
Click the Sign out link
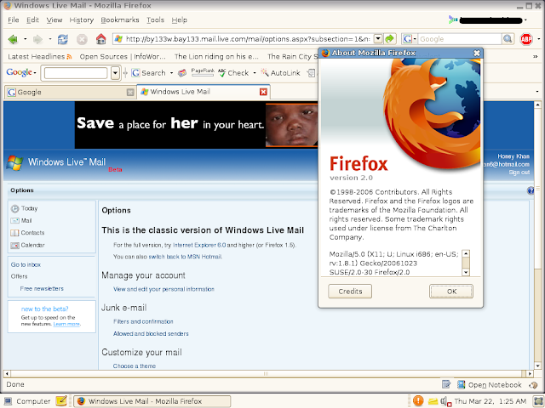(x=519, y=173)
